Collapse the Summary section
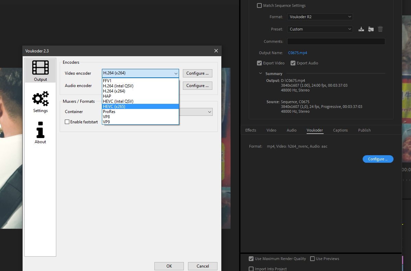 (261, 74)
